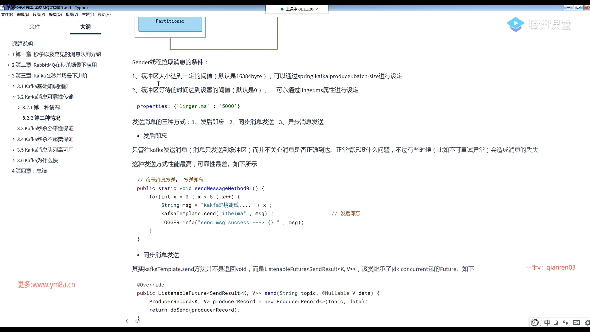Toggle the IME Chinese/English mode
The width and height of the screenshot is (590, 332).
[547, 322]
